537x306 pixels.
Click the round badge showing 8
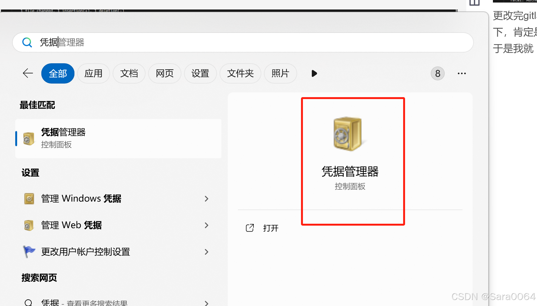[438, 73]
